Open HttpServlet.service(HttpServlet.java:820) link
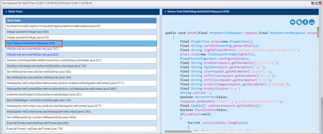This screenshot has width=323, height=134. pyautogui.click(x=32, y=55)
